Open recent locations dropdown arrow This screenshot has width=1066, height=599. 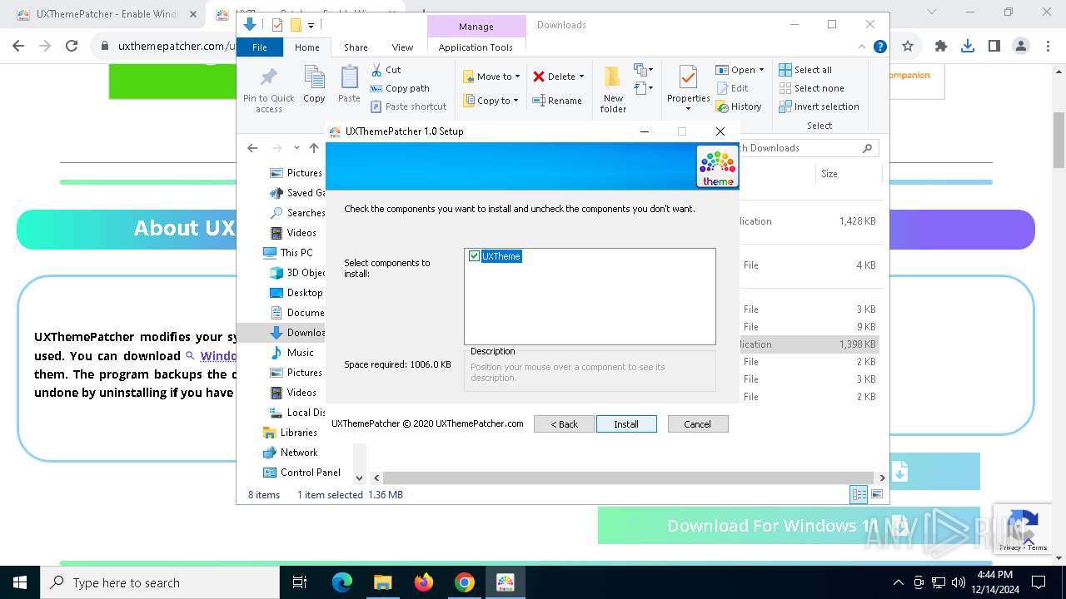[x=296, y=148]
